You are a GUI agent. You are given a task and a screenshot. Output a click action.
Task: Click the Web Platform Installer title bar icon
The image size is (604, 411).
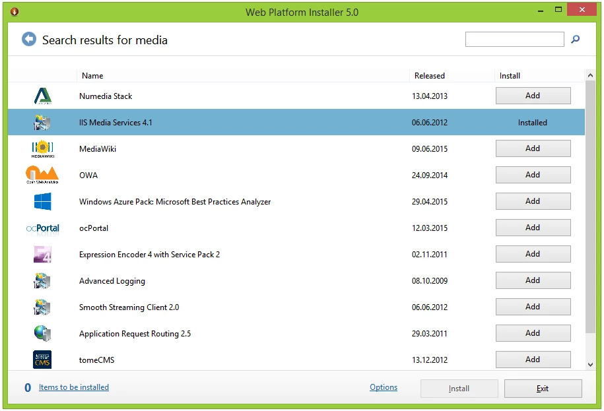(x=15, y=12)
